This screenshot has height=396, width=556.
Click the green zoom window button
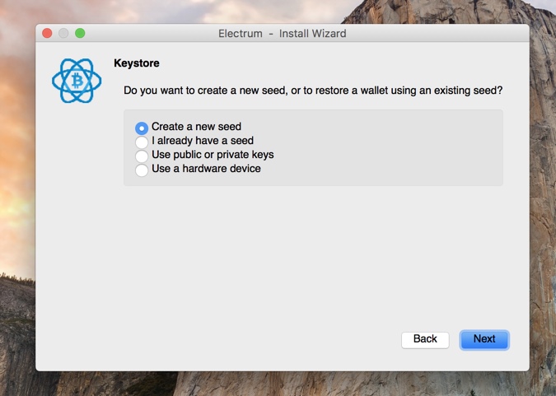80,33
